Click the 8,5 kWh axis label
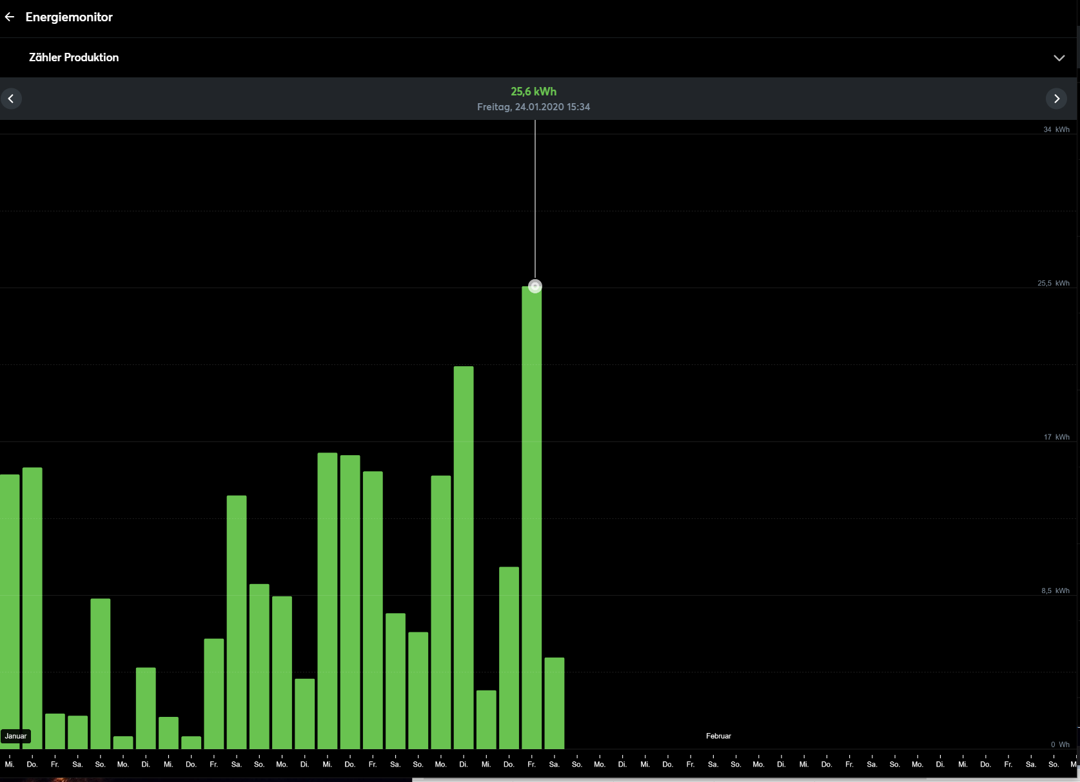1080x782 pixels. pyautogui.click(x=1055, y=591)
